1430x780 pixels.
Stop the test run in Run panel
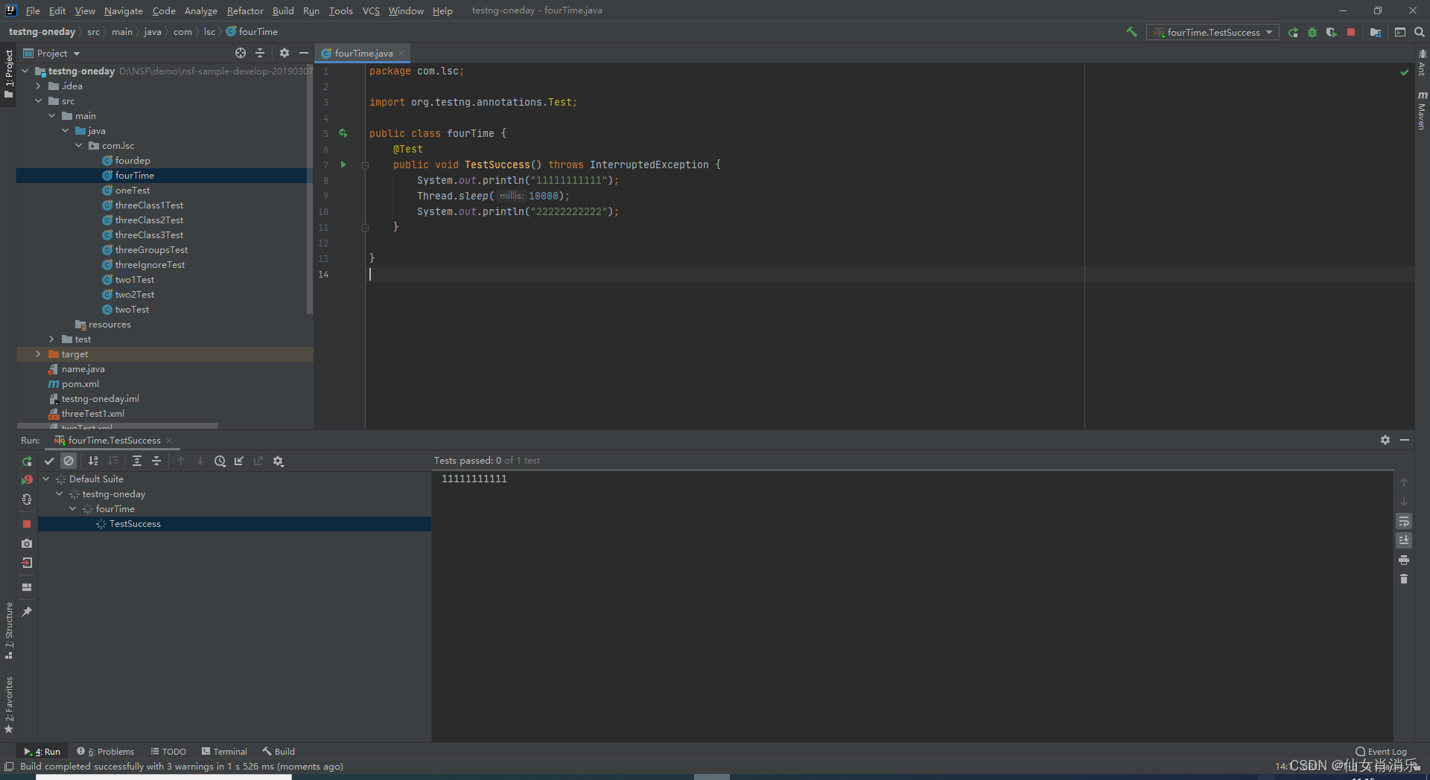tap(27, 524)
